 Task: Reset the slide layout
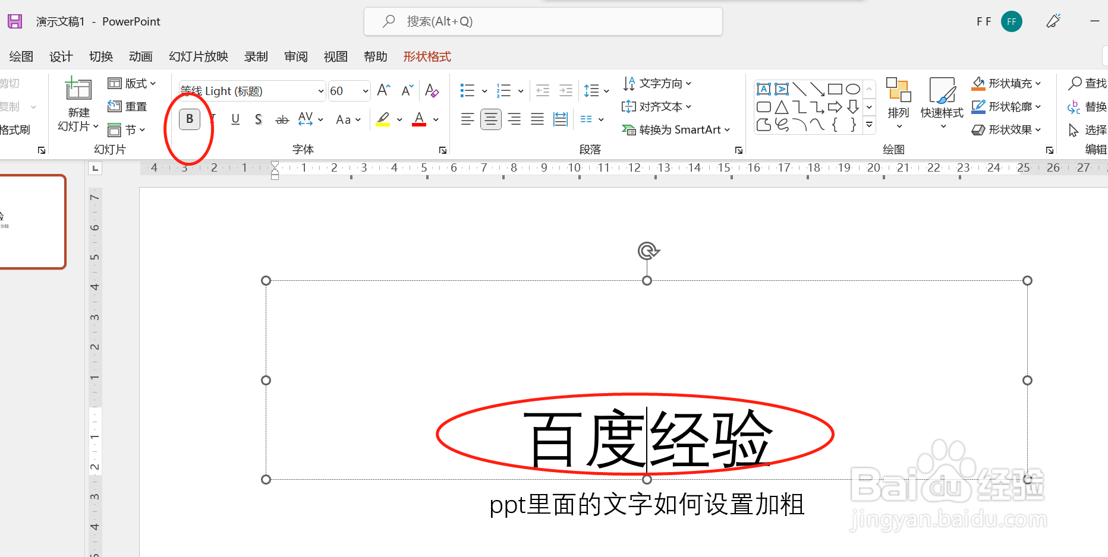[127, 106]
